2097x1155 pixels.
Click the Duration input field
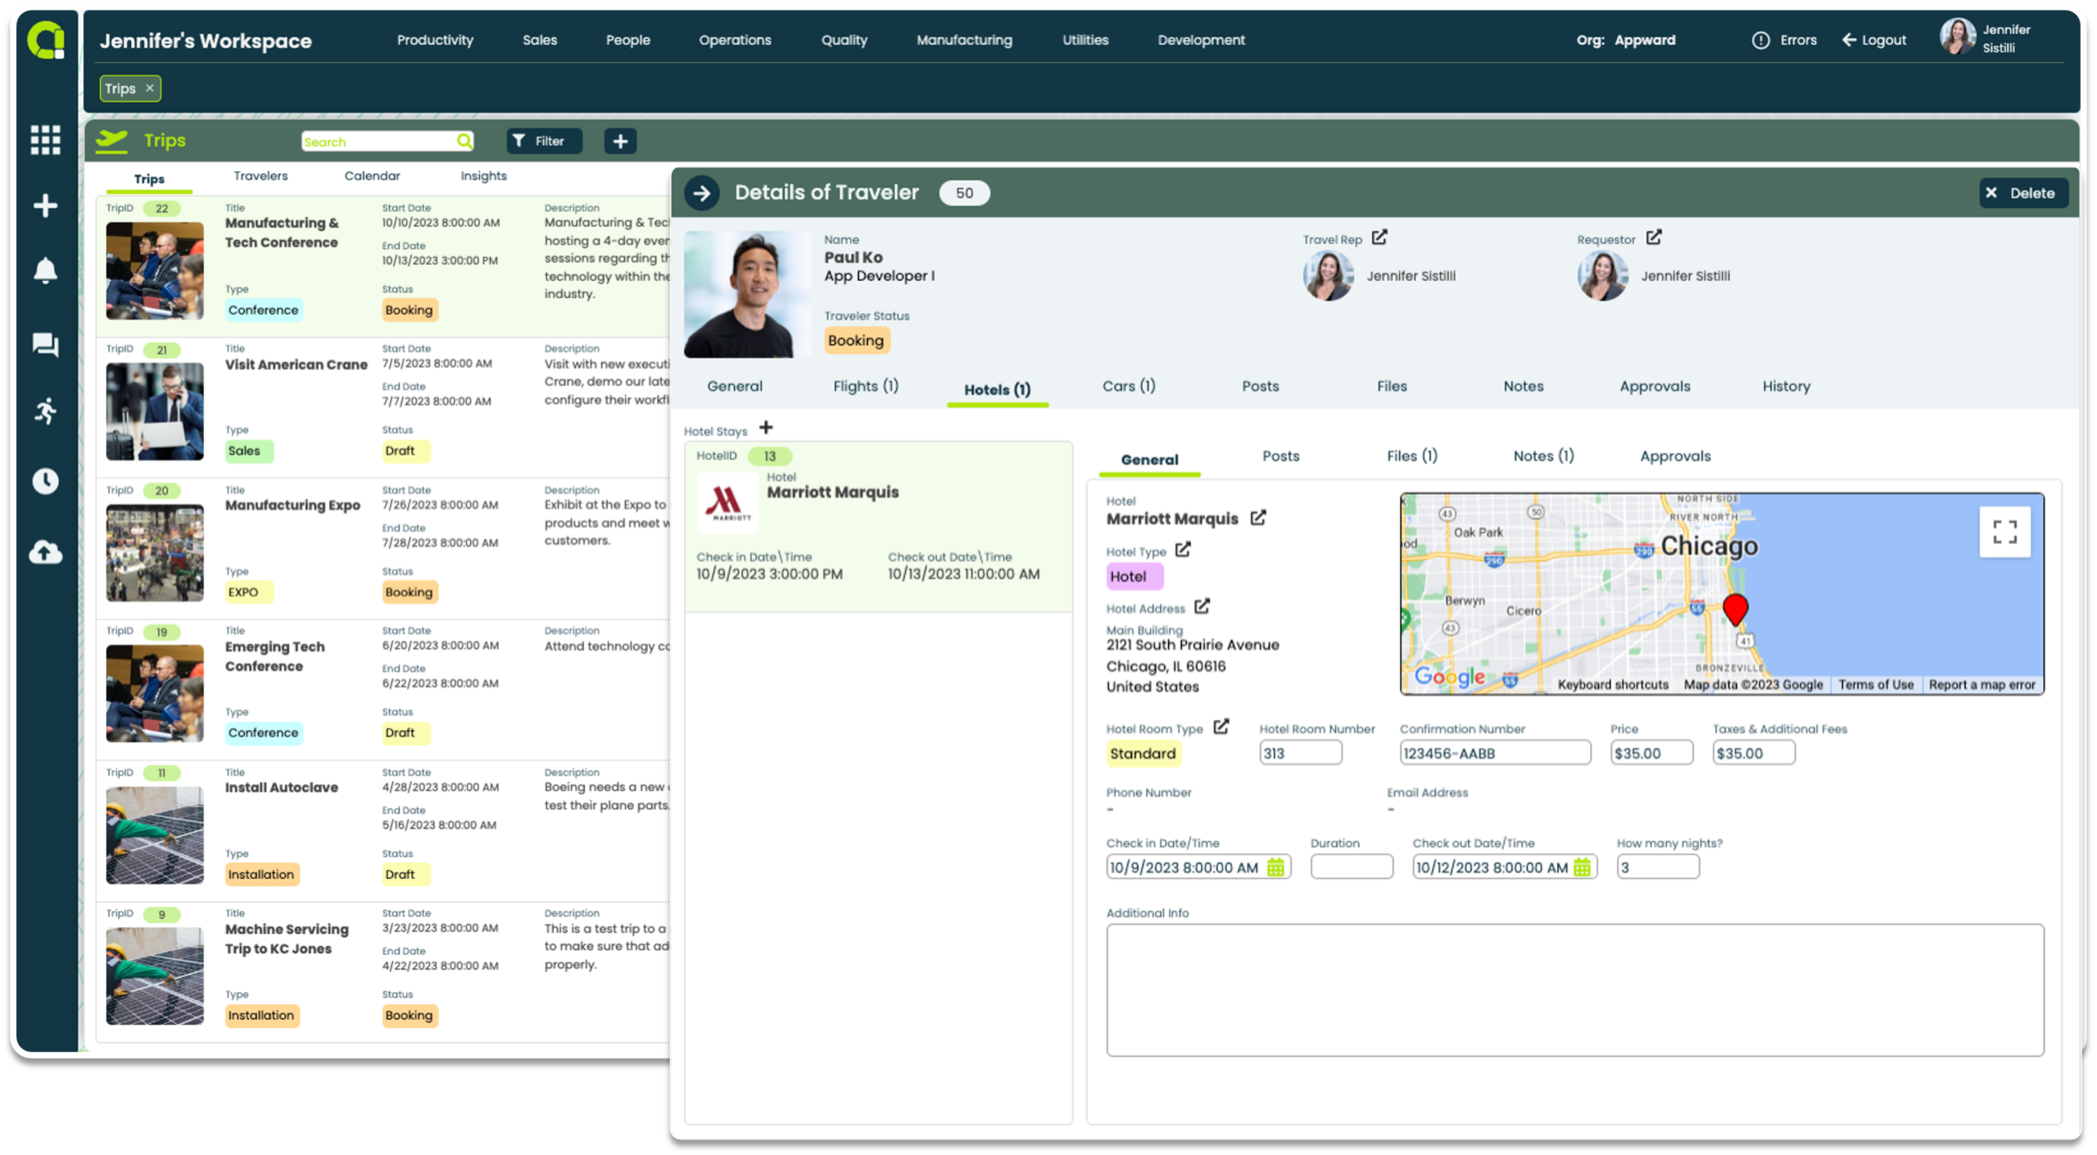click(1352, 867)
